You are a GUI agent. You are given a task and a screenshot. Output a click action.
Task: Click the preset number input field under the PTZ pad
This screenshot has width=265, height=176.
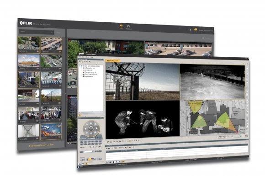coord(88,151)
